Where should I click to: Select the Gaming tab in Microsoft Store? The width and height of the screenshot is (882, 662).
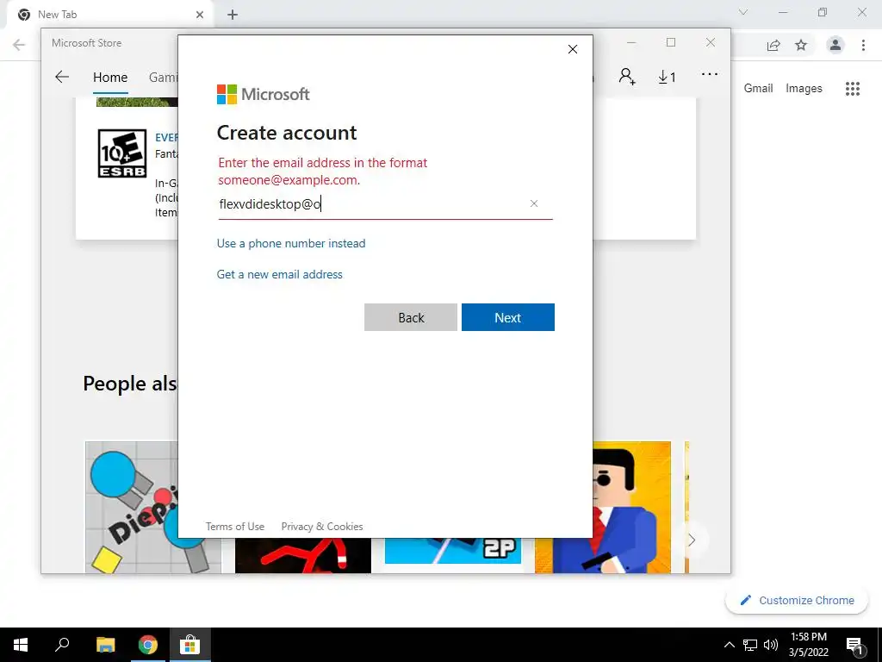pos(163,77)
